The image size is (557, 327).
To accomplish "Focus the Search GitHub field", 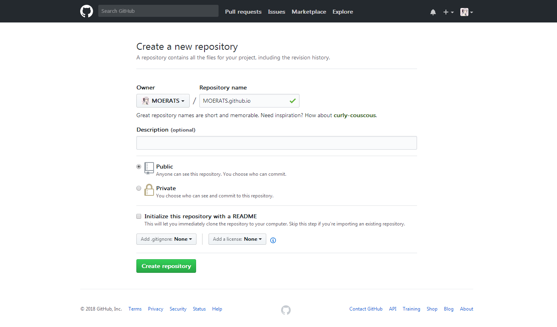I will tap(158, 11).
